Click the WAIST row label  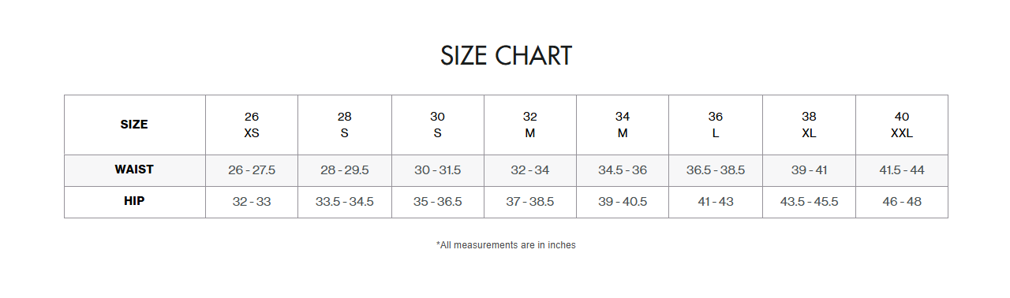[x=134, y=169]
